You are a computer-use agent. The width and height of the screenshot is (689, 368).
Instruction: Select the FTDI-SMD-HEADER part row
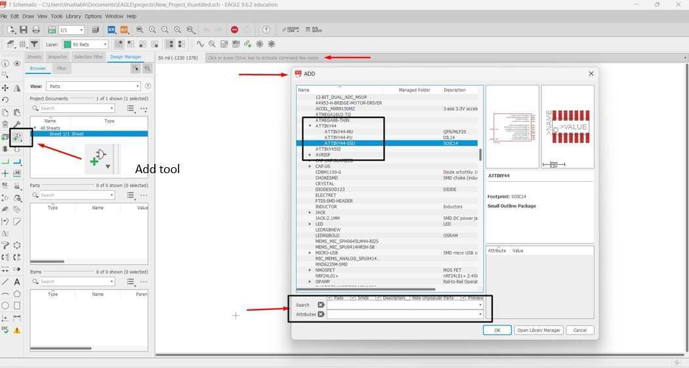[387, 201]
